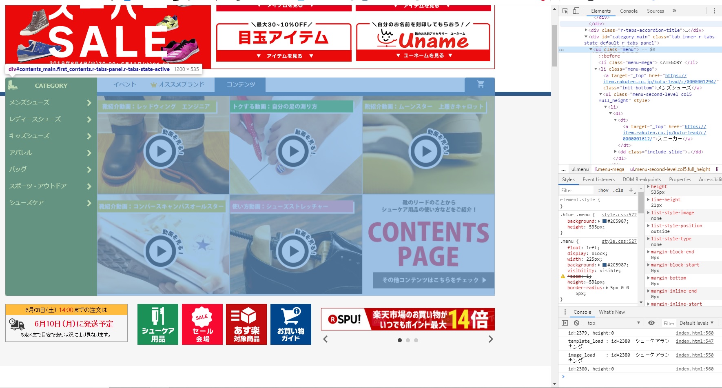Show more DevTools tabs via double chevron
The height and width of the screenshot is (388, 722).
point(674,11)
